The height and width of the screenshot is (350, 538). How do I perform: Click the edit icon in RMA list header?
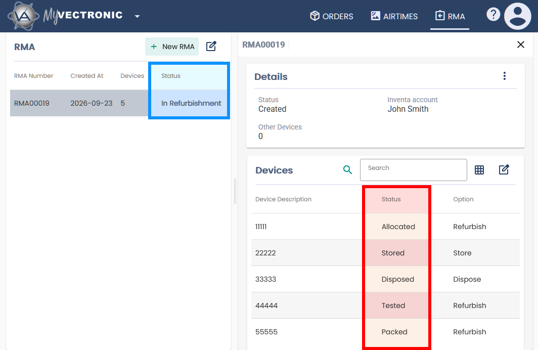click(211, 47)
